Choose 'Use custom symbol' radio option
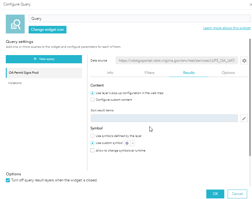Viewport: 252px width, 199px height. [93, 143]
